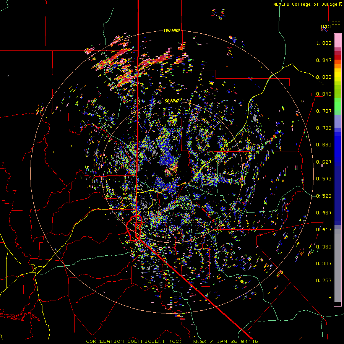This screenshot has height=344, width=344.
Task: Click the 0.360 legend value
Action: pyautogui.click(x=324, y=247)
